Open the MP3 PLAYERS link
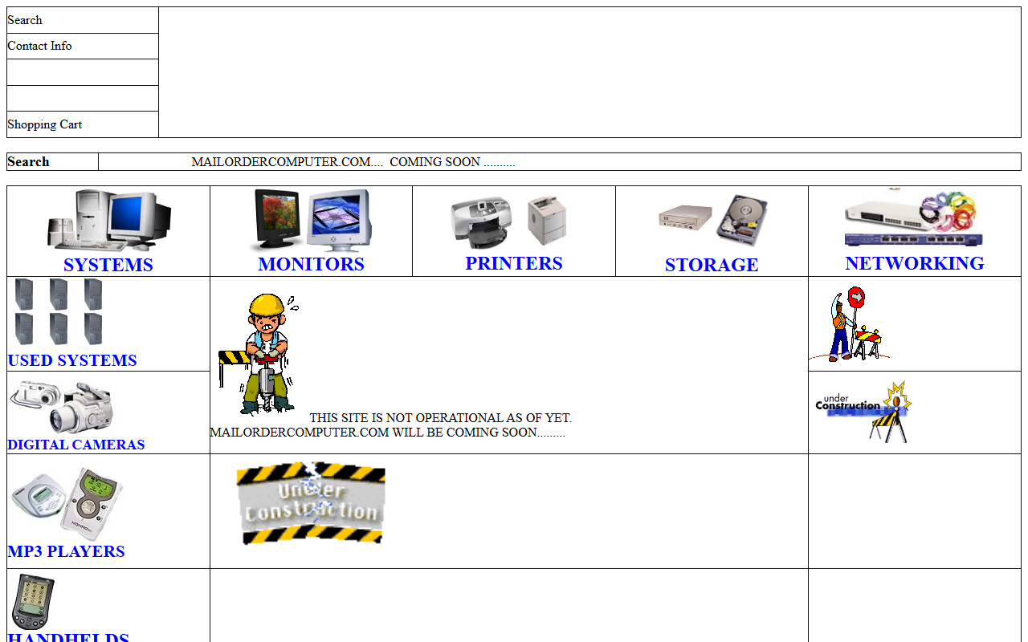This screenshot has height=642, width=1028. coord(66,551)
